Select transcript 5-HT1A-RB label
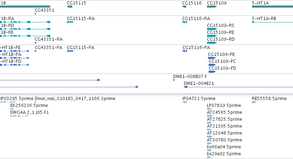 coord(264,19)
